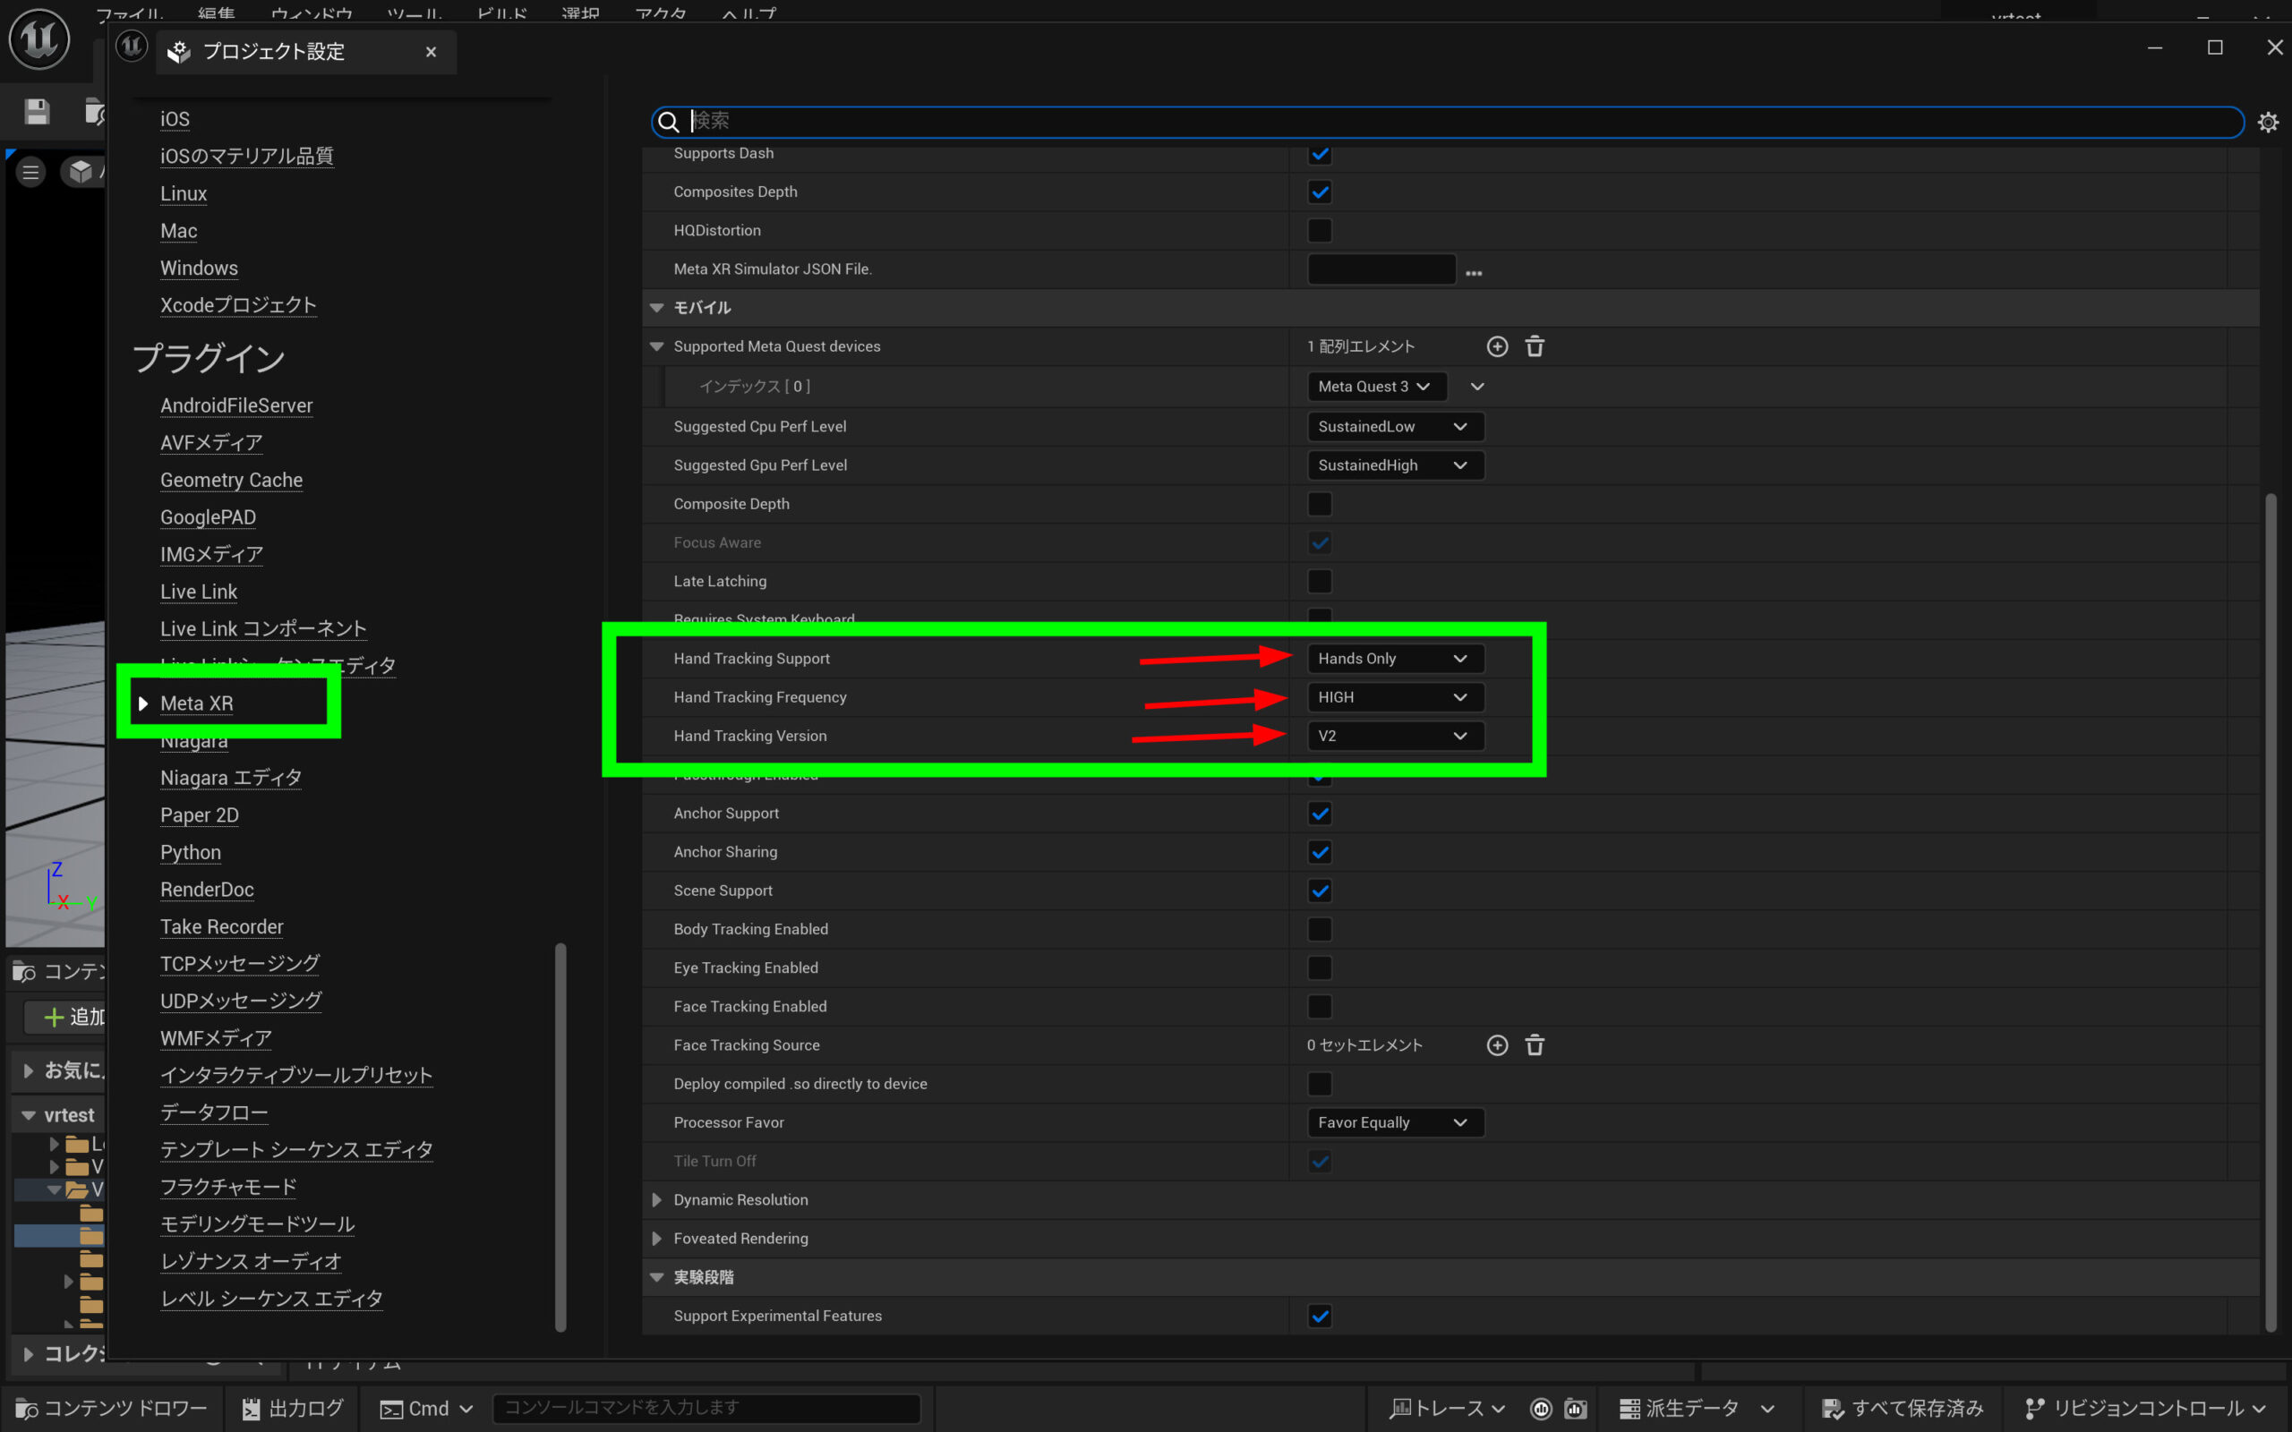2292x1432 pixels.
Task: Browse for Meta XR Simulator JSON file
Action: [x=1473, y=272]
